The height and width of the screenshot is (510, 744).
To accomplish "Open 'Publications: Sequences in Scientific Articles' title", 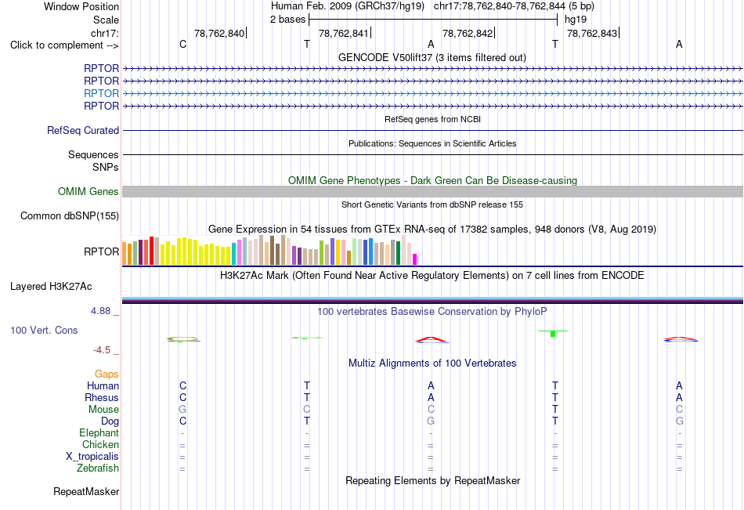I will pos(432,144).
